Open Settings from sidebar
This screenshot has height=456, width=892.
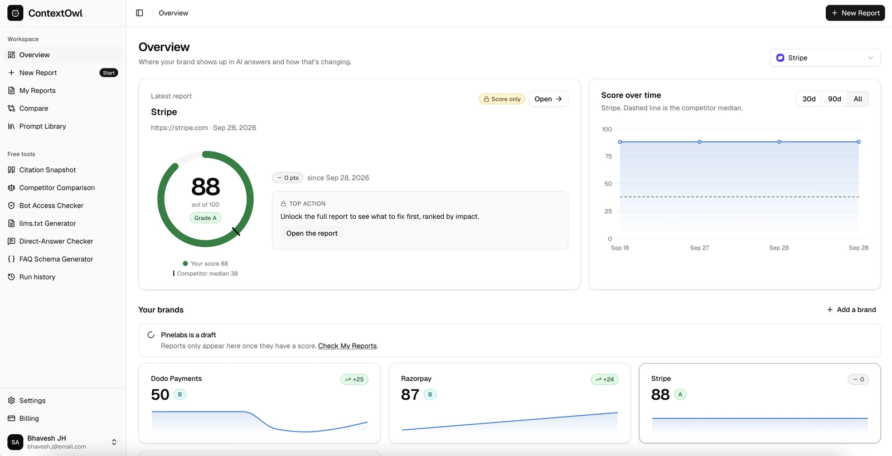click(x=63, y=400)
